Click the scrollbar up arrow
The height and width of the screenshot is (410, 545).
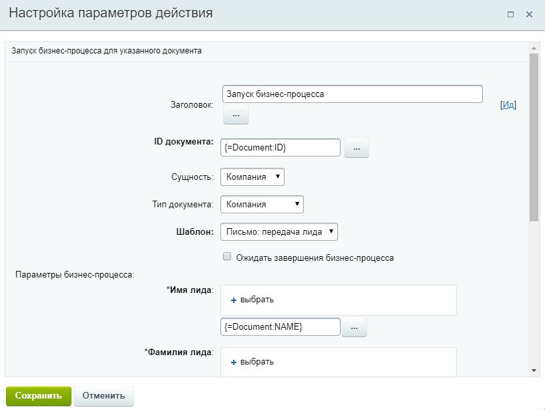(x=534, y=47)
